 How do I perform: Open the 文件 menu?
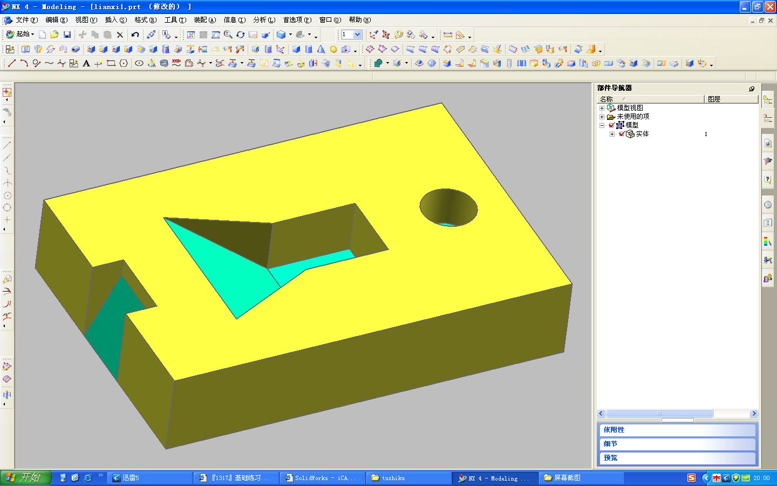pyautogui.click(x=26, y=20)
